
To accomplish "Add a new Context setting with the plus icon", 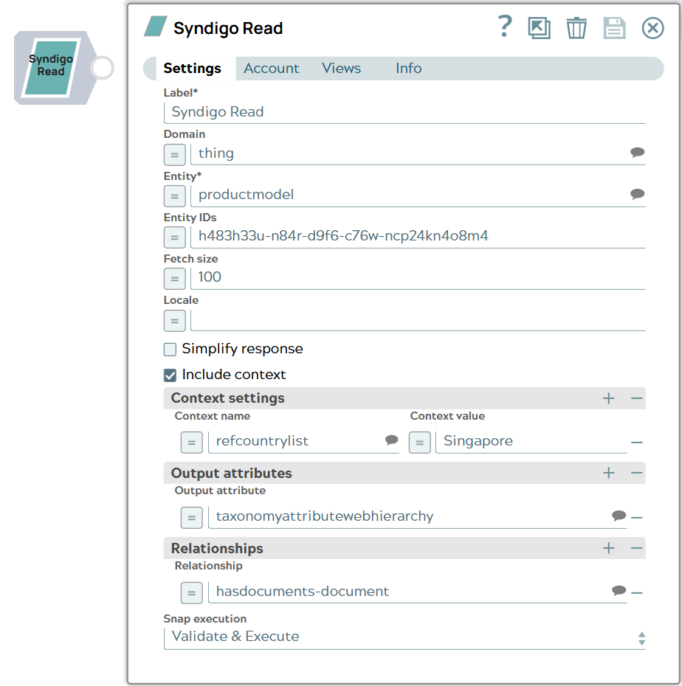I will tap(608, 398).
